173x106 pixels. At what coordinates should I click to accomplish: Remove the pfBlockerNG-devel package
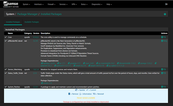coord(162,41)
